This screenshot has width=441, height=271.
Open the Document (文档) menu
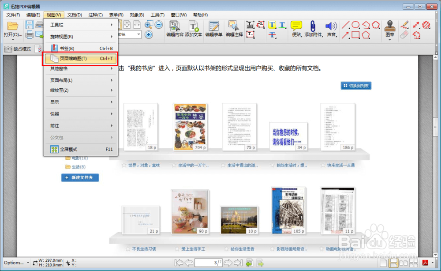click(75, 15)
